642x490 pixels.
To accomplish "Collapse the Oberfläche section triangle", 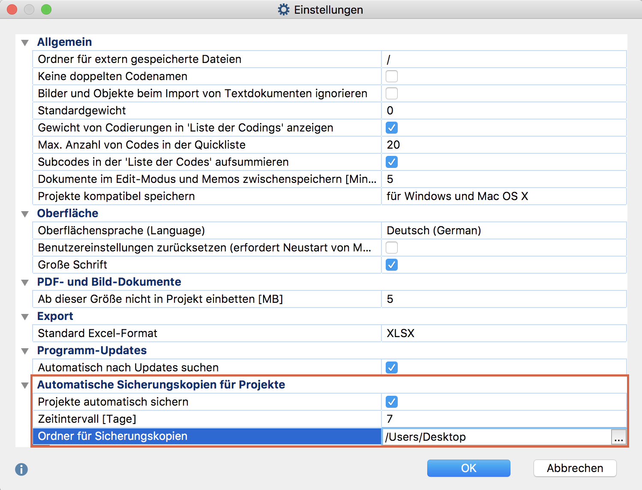I will coord(25,214).
